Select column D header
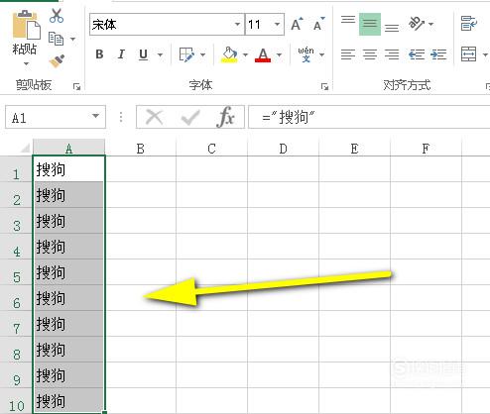The image size is (490, 414). 284,148
